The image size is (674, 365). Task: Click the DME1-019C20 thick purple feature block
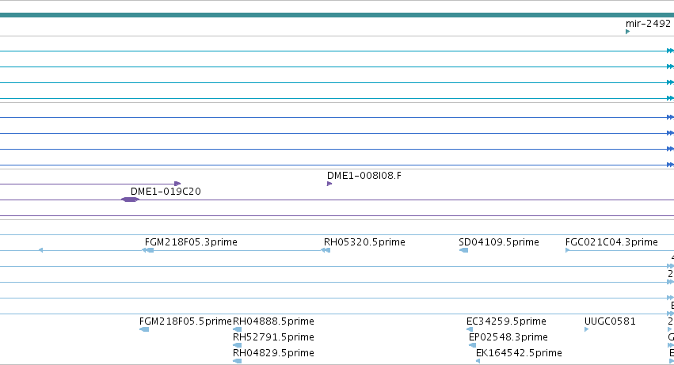pos(130,200)
